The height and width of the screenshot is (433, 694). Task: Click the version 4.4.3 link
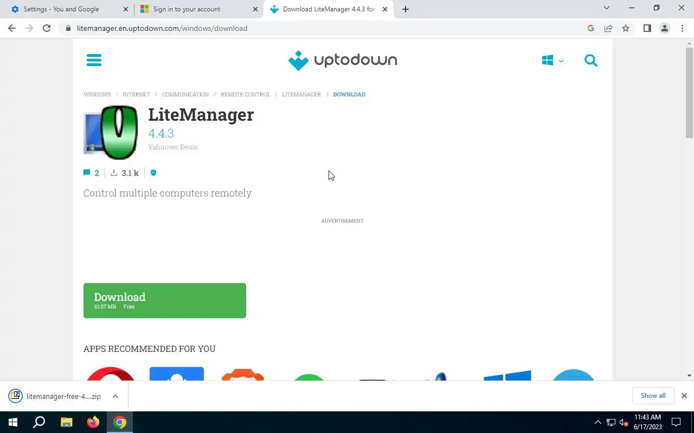point(161,133)
